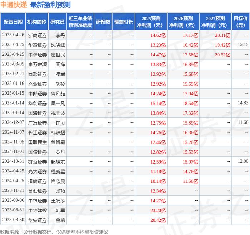250x235 pixels.
Task: Click target price 12.80
Action: click(x=243, y=161)
